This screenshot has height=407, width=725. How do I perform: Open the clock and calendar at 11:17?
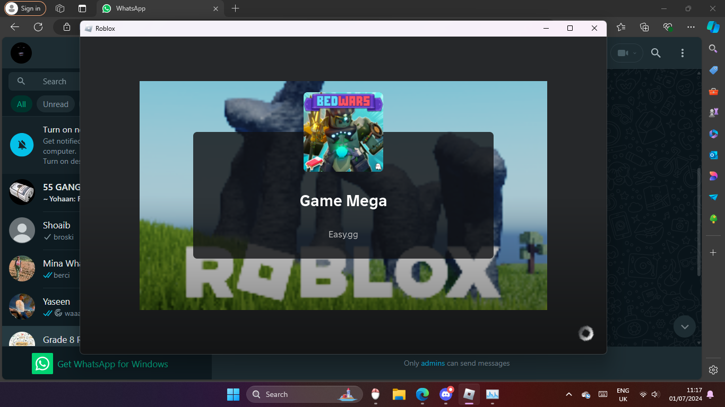click(x=686, y=394)
